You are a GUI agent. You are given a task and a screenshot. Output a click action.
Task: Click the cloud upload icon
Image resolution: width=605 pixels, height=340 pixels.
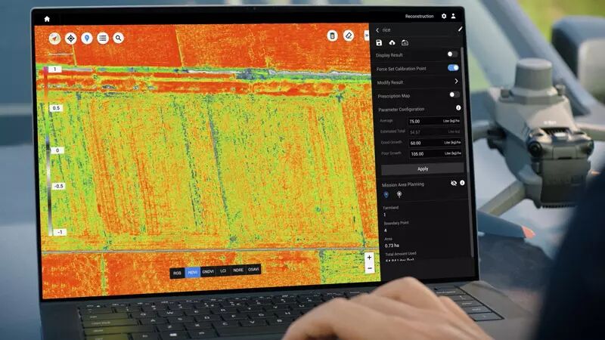pos(392,42)
